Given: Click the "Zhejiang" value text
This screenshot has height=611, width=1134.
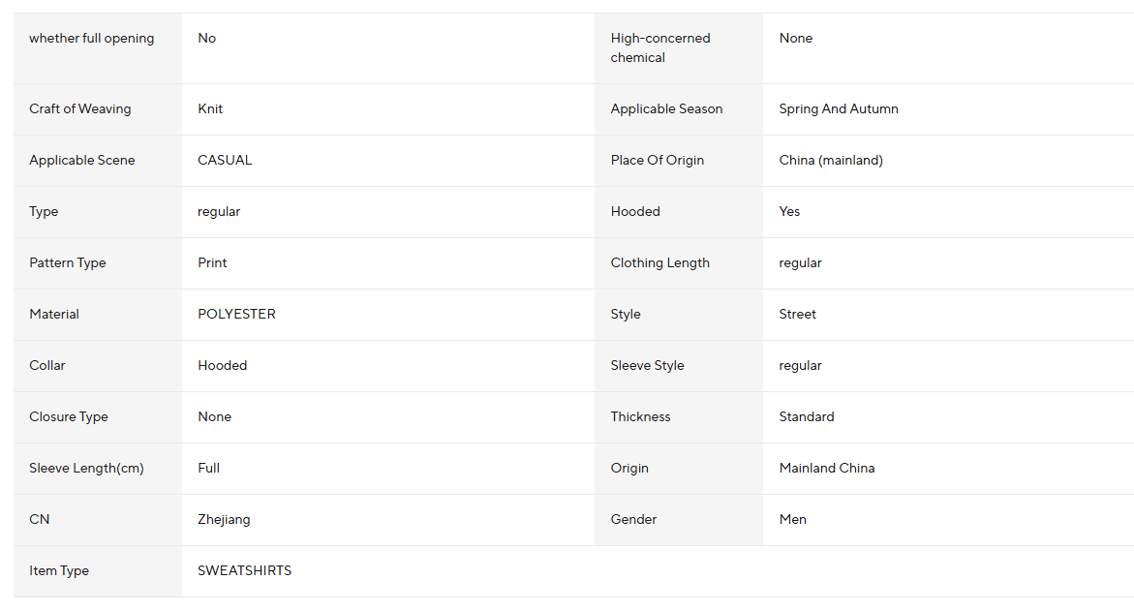Looking at the screenshot, I should (x=224, y=520).
